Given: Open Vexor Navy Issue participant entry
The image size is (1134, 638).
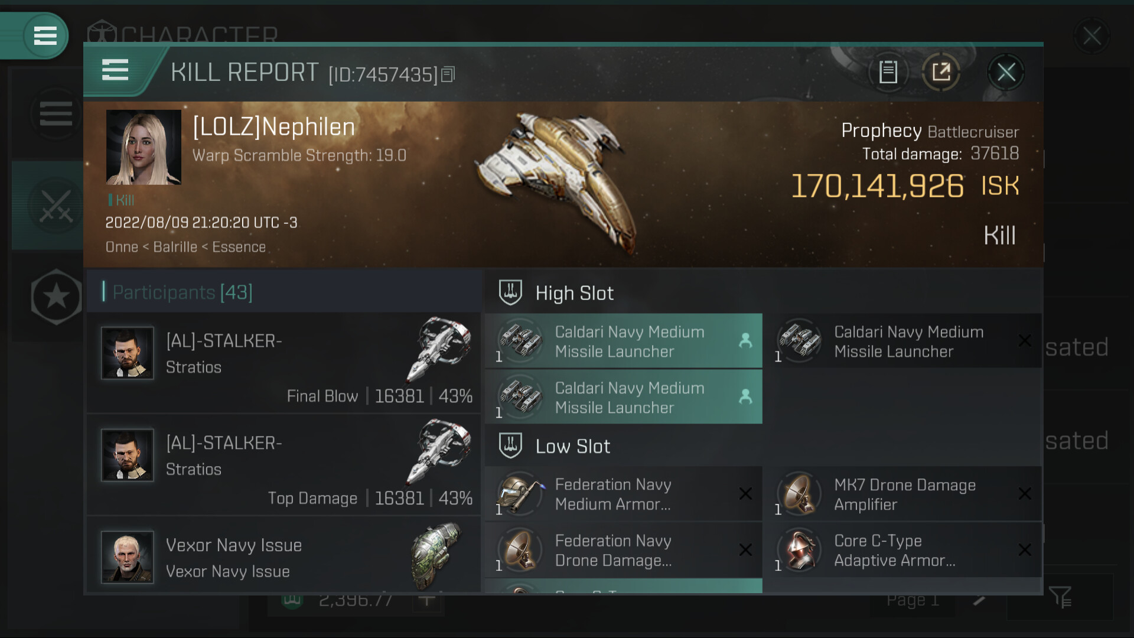Looking at the screenshot, I should point(283,556).
